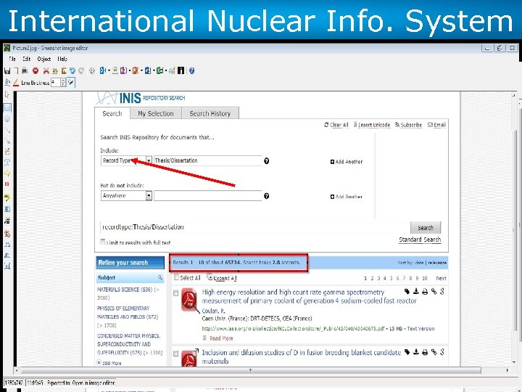Click the Standard Search link
The image size is (522, 392).
[x=420, y=240]
